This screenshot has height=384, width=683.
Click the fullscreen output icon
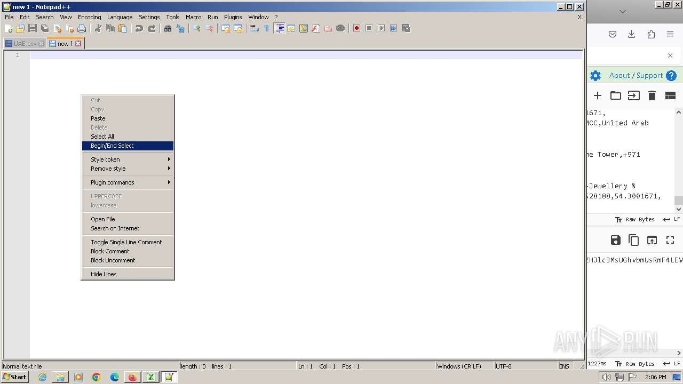(x=670, y=240)
